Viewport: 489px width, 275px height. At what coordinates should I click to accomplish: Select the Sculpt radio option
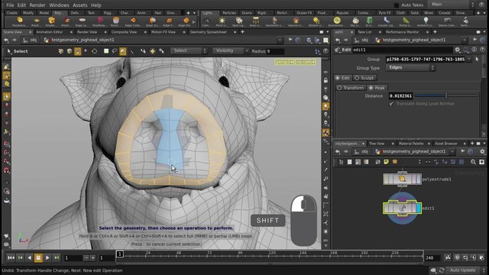coord(364,78)
